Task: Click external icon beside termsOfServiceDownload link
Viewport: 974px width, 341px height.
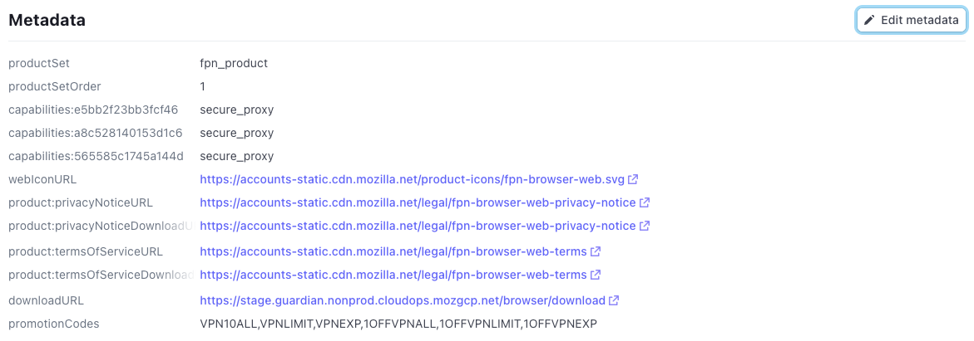Action: (596, 275)
